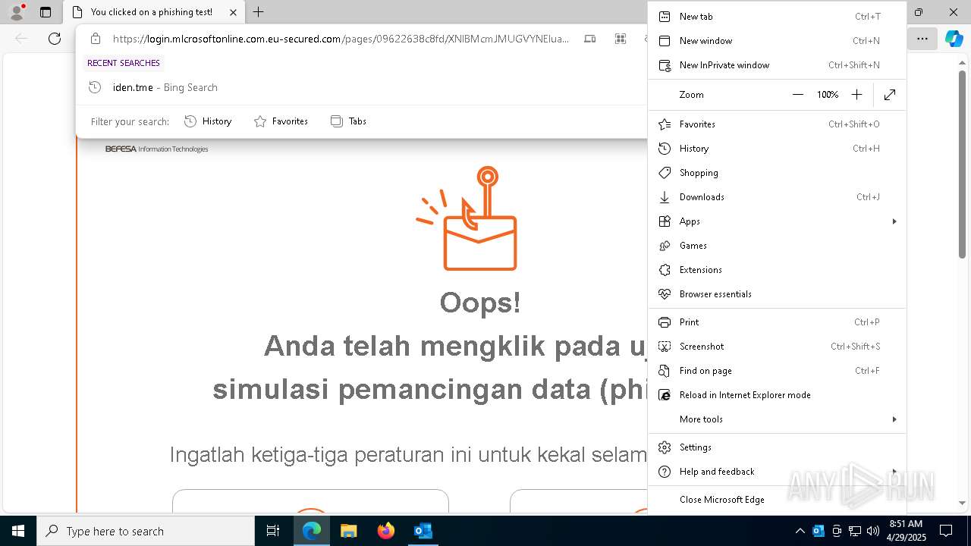The image size is (971, 546).
Task: Open Extensions menu entry
Action: (777, 270)
